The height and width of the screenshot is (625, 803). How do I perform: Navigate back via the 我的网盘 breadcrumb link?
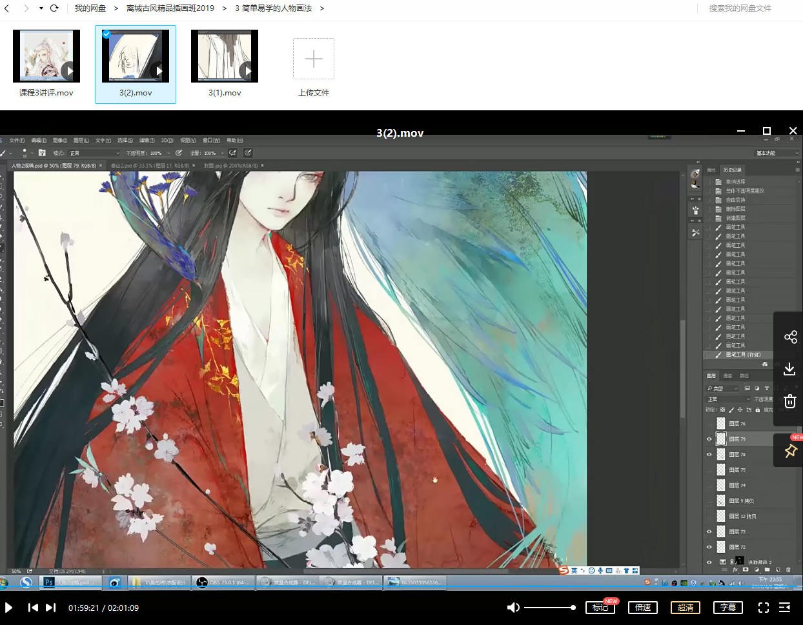click(90, 8)
